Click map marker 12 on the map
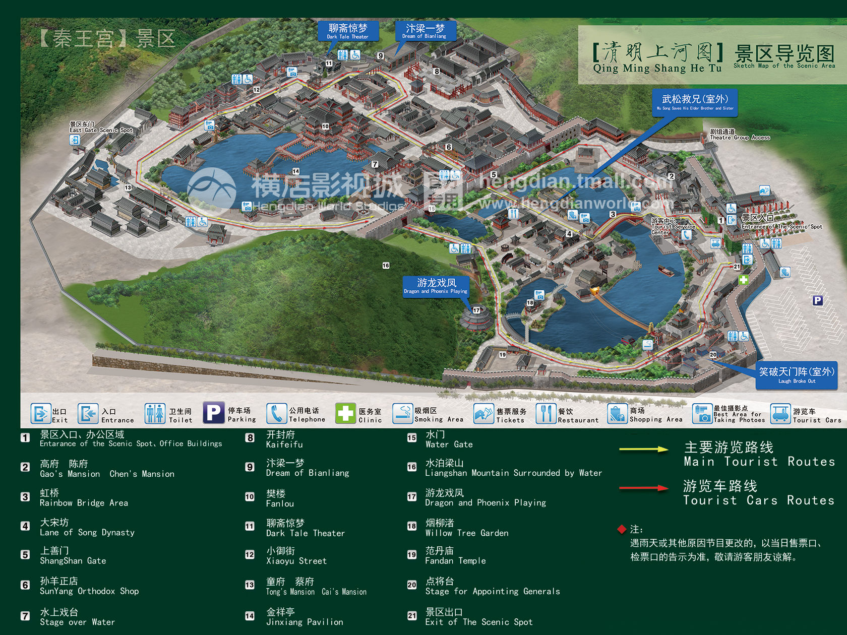This screenshot has height=635, width=847. pos(257,90)
